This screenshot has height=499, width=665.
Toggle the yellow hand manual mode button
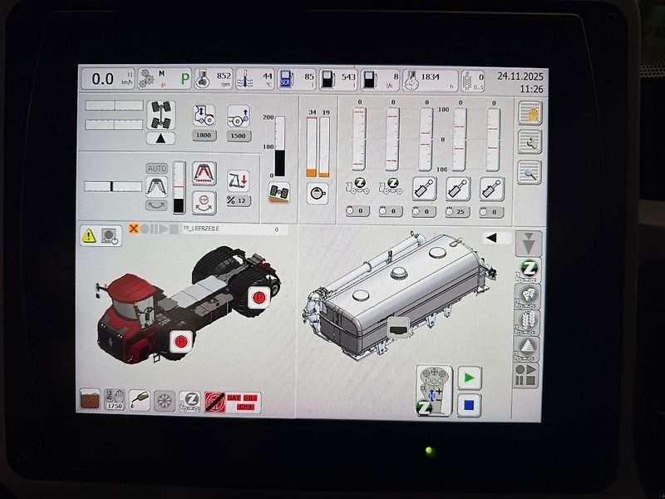(530, 113)
